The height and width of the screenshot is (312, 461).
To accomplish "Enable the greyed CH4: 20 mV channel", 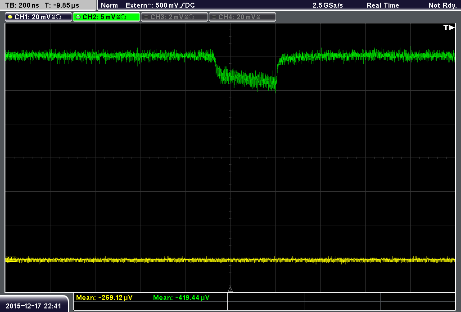I will (x=242, y=17).
